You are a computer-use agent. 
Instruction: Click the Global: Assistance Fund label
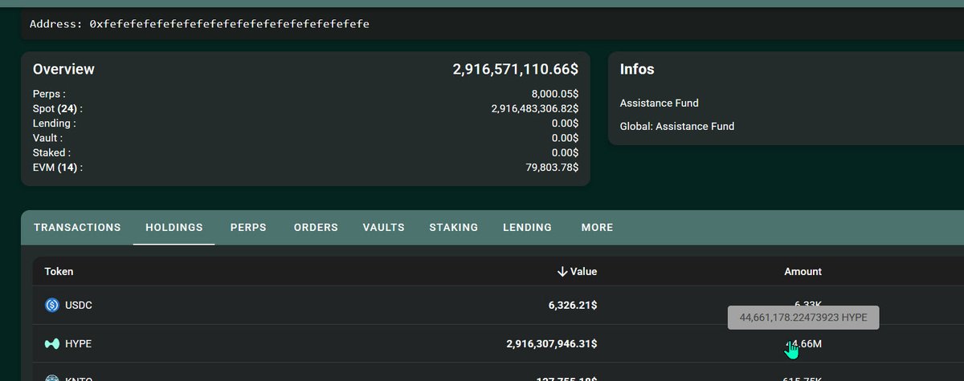tap(677, 126)
